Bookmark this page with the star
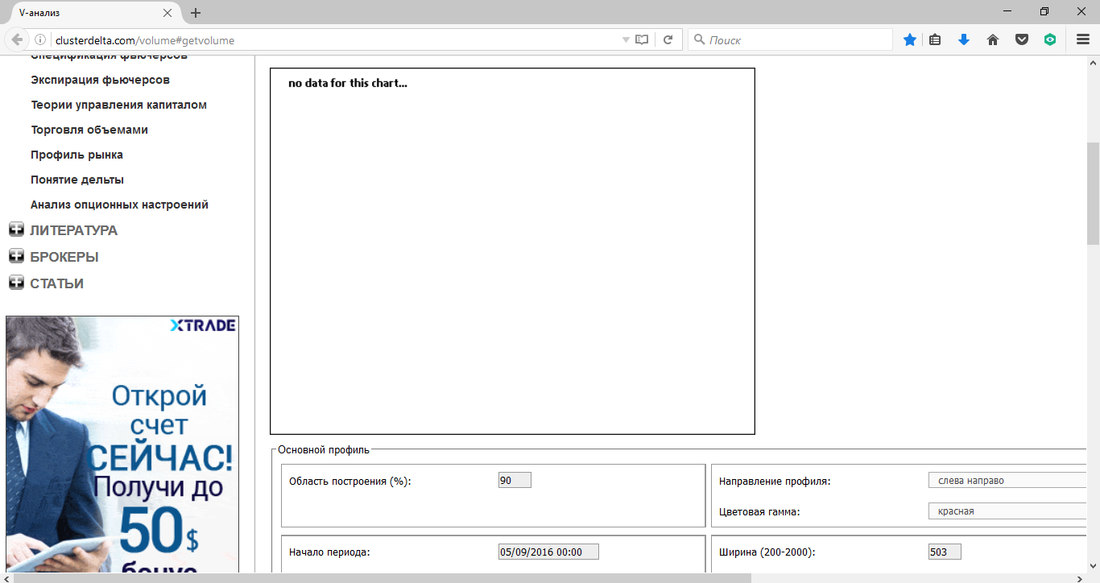Image resolution: width=1100 pixels, height=583 pixels. click(x=910, y=39)
